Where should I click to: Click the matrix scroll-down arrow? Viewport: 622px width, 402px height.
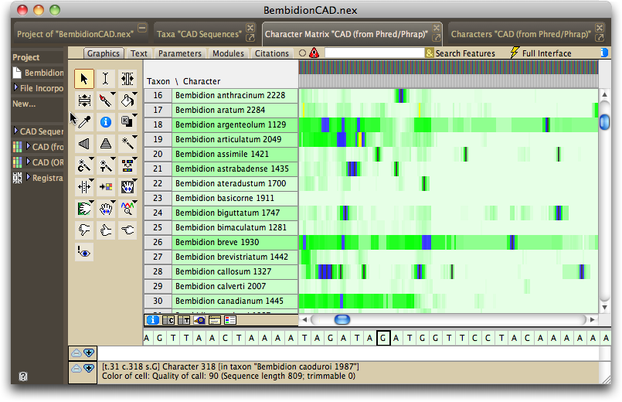coord(604,307)
